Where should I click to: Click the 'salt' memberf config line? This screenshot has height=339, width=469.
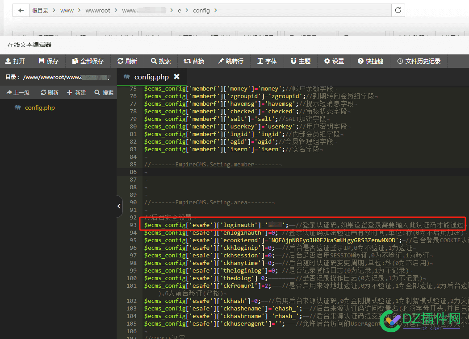237,119
